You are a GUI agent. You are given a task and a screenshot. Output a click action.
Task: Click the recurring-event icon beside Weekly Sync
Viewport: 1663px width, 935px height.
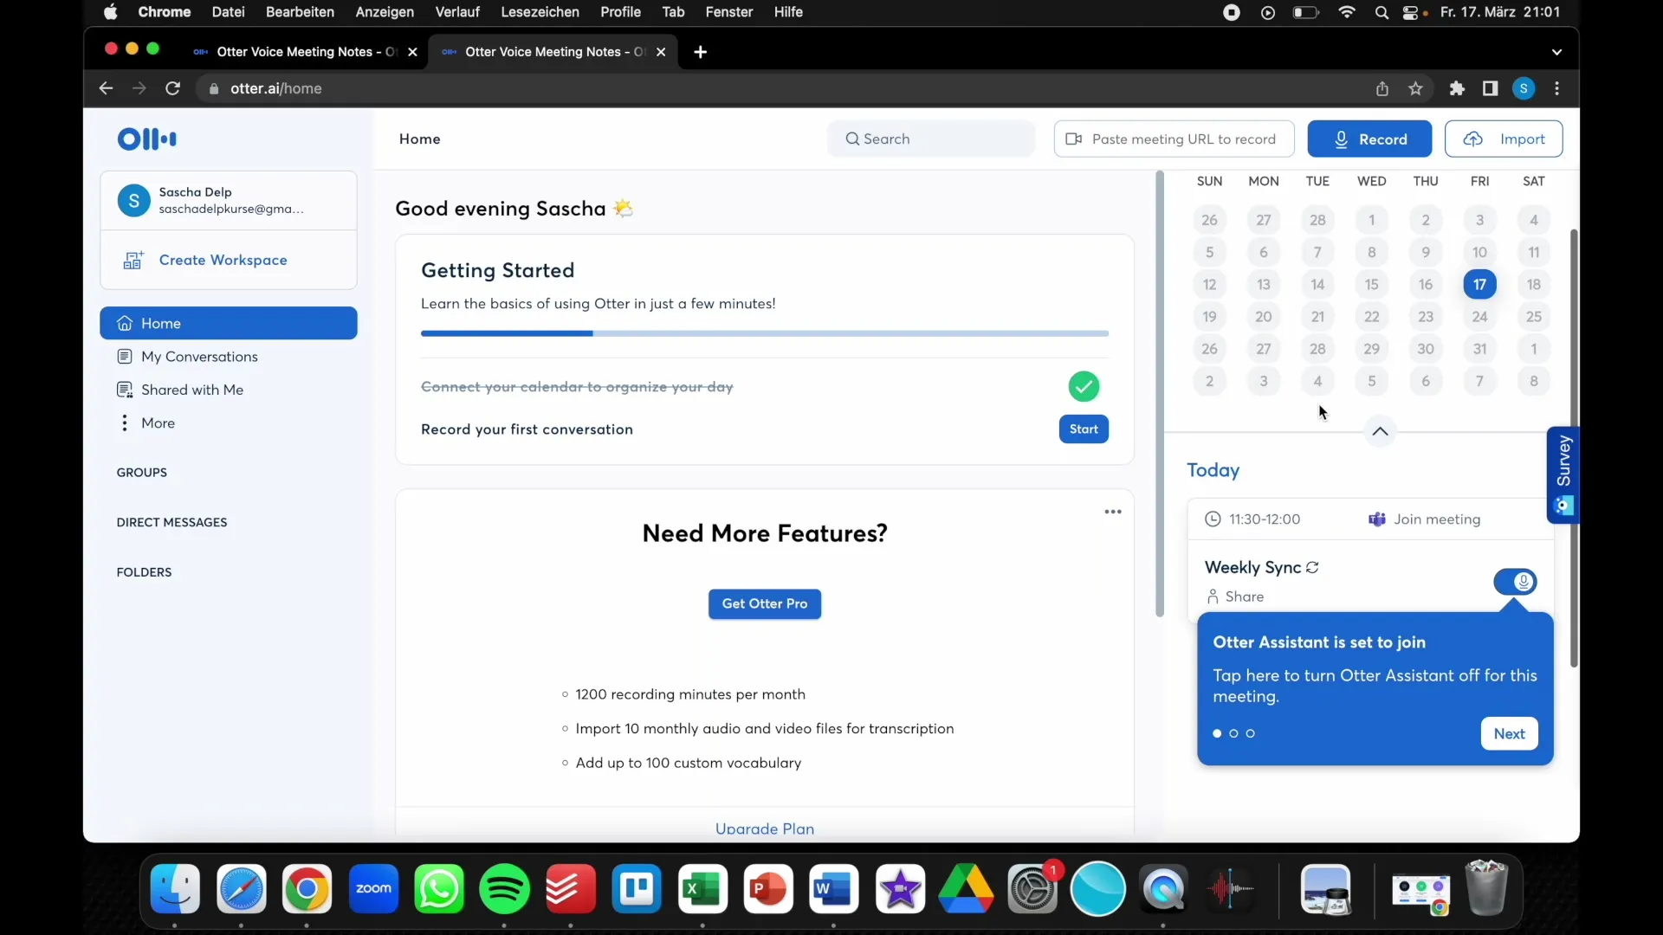(x=1312, y=568)
